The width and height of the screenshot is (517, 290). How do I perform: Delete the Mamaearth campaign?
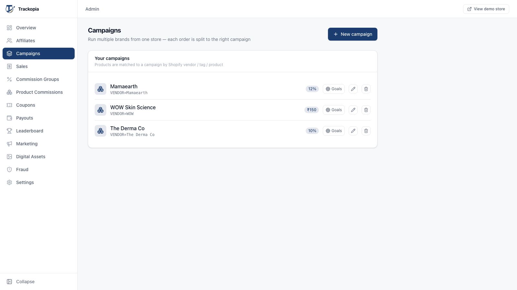(x=366, y=89)
